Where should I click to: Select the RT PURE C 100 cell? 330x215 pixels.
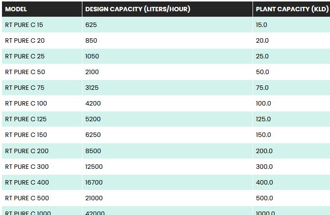pos(26,103)
